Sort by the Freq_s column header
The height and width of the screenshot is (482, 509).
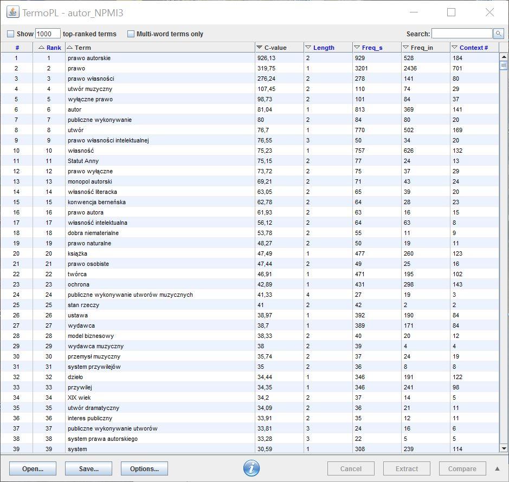coord(377,48)
